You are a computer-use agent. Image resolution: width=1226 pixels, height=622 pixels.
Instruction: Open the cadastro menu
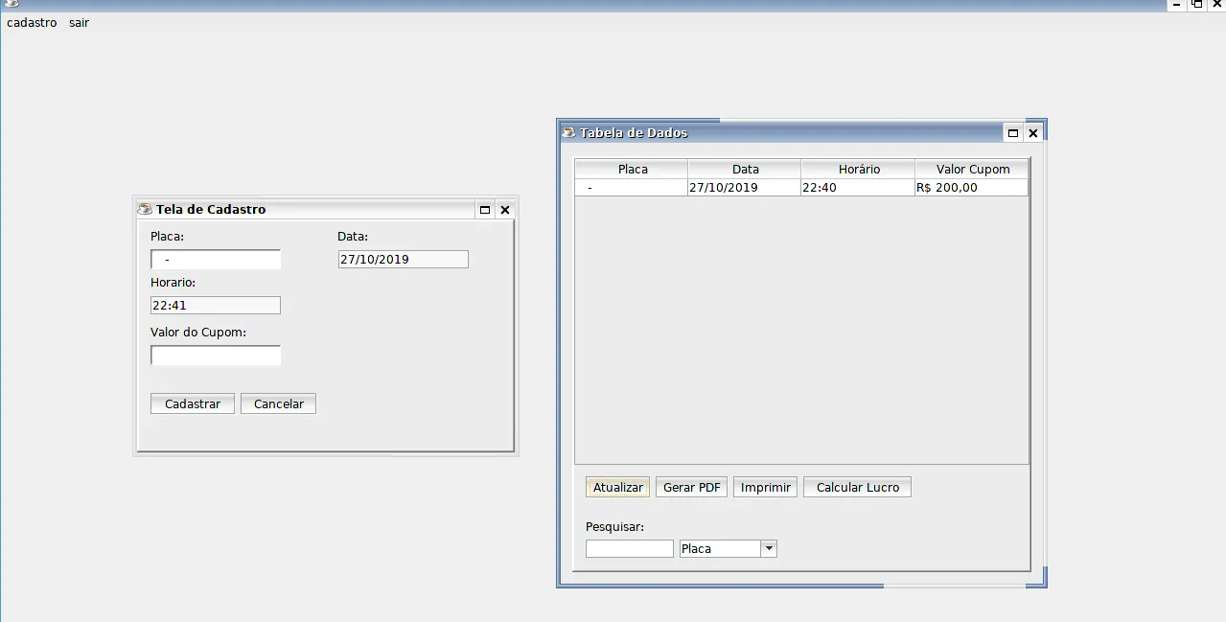32,22
